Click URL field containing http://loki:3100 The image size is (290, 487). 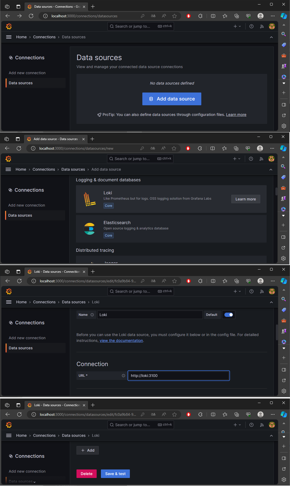click(179, 376)
